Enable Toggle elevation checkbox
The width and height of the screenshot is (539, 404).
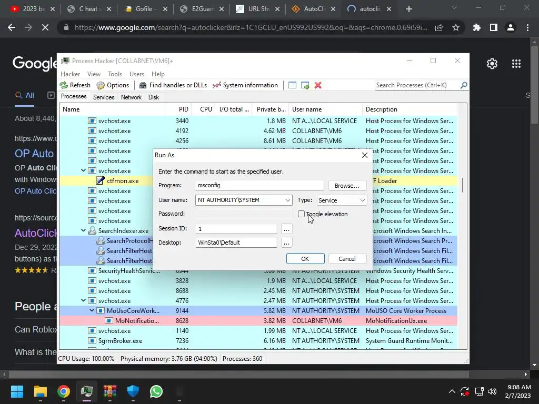pyautogui.click(x=301, y=214)
